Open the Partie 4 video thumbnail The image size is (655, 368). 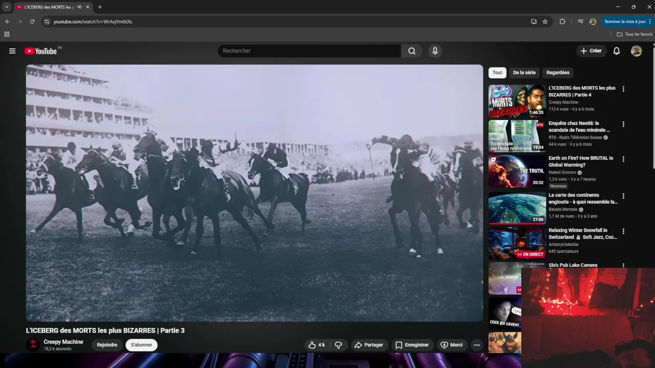[517, 101]
